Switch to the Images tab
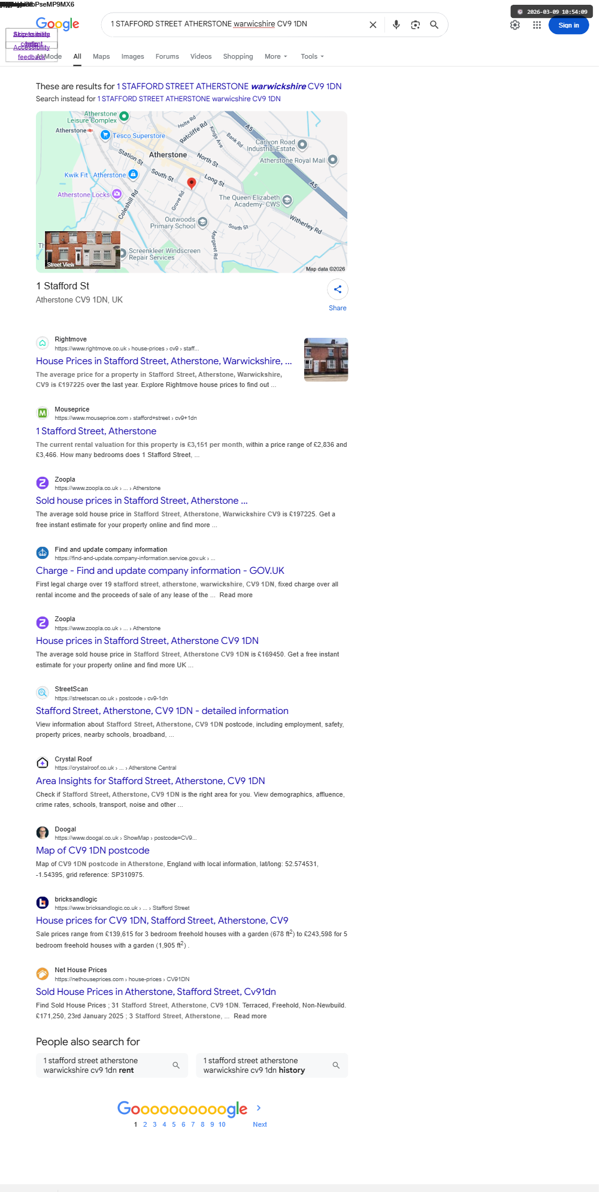The image size is (606, 1192). [132, 56]
